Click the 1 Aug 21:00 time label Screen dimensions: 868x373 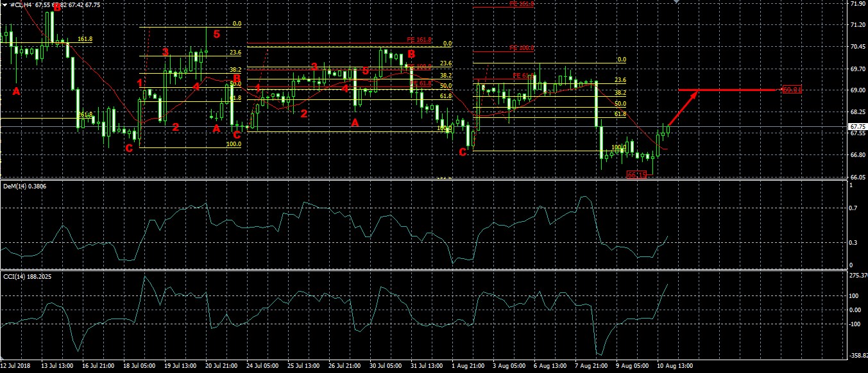pyautogui.click(x=468, y=367)
